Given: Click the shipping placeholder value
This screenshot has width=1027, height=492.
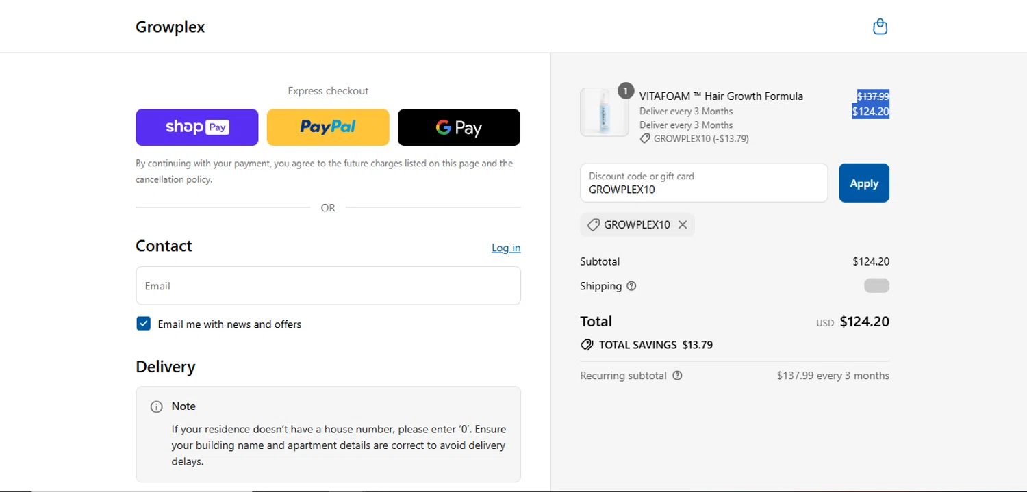Looking at the screenshot, I should [x=876, y=286].
